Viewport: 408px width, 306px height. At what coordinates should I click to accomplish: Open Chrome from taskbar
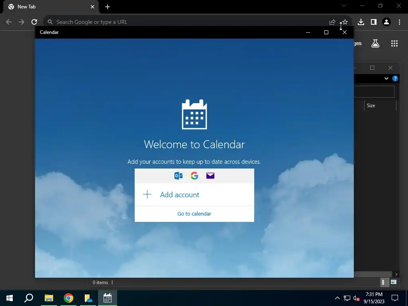pos(69,298)
